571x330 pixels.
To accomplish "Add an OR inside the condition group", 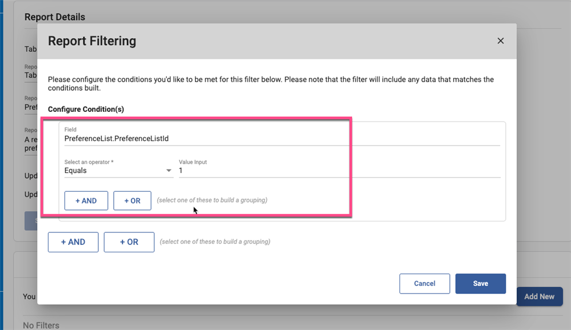I will pos(132,201).
